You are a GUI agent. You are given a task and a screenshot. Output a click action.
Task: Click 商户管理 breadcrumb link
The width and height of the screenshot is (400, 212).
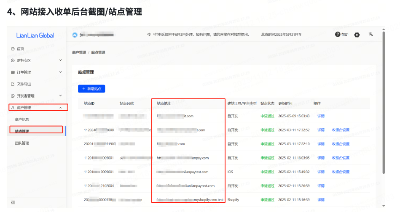(79, 53)
